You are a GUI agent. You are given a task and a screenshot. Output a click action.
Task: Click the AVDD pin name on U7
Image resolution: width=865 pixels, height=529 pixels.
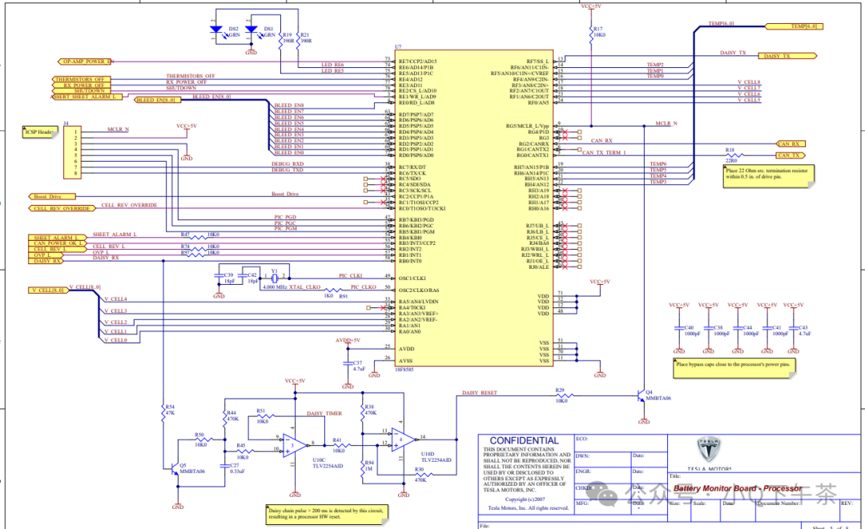coord(407,349)
